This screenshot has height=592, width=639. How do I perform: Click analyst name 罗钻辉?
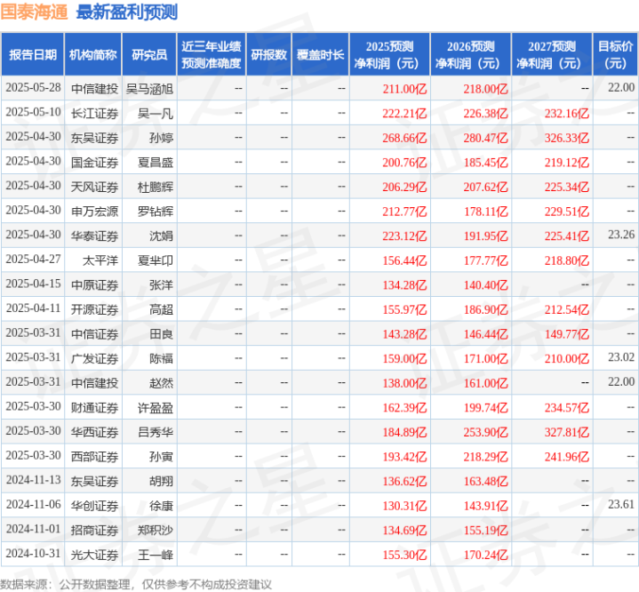[x=156, y=212]
